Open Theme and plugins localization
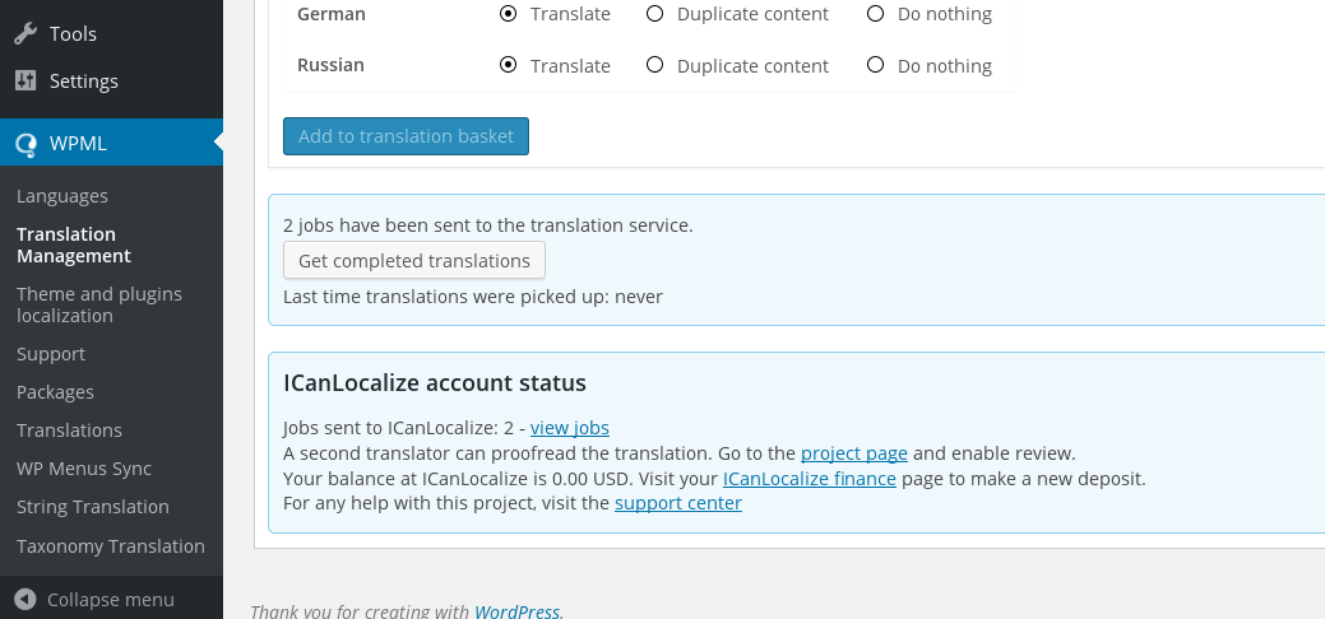Screen dimensions: 1325x619 click(99, 305)
